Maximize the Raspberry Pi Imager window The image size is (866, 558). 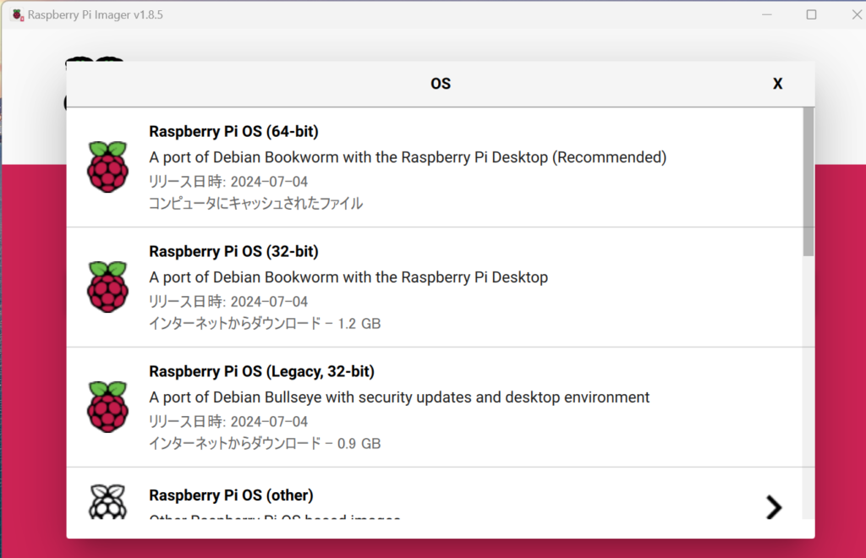pyautogui.click(x=811, y=14)
